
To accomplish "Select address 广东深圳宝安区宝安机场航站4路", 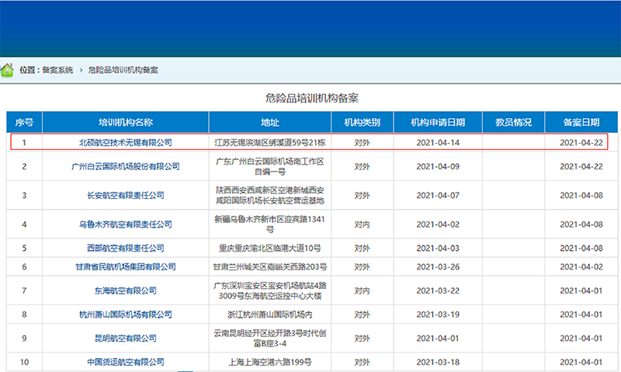I will (x=270, y=290).
